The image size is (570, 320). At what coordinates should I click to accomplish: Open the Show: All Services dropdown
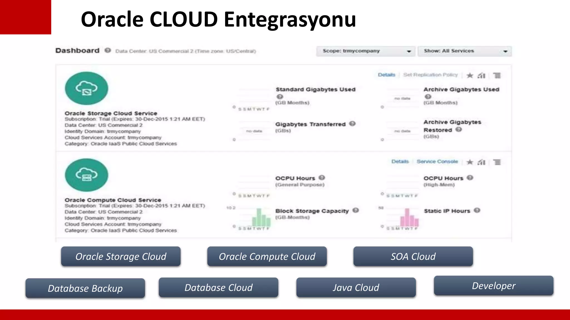pyautogui.click(x=465, y=51)
